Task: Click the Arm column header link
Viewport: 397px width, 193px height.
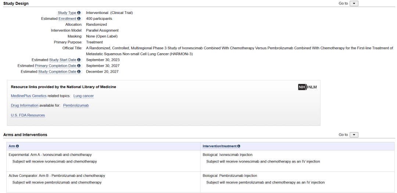Action: click(x=12, y=146)
